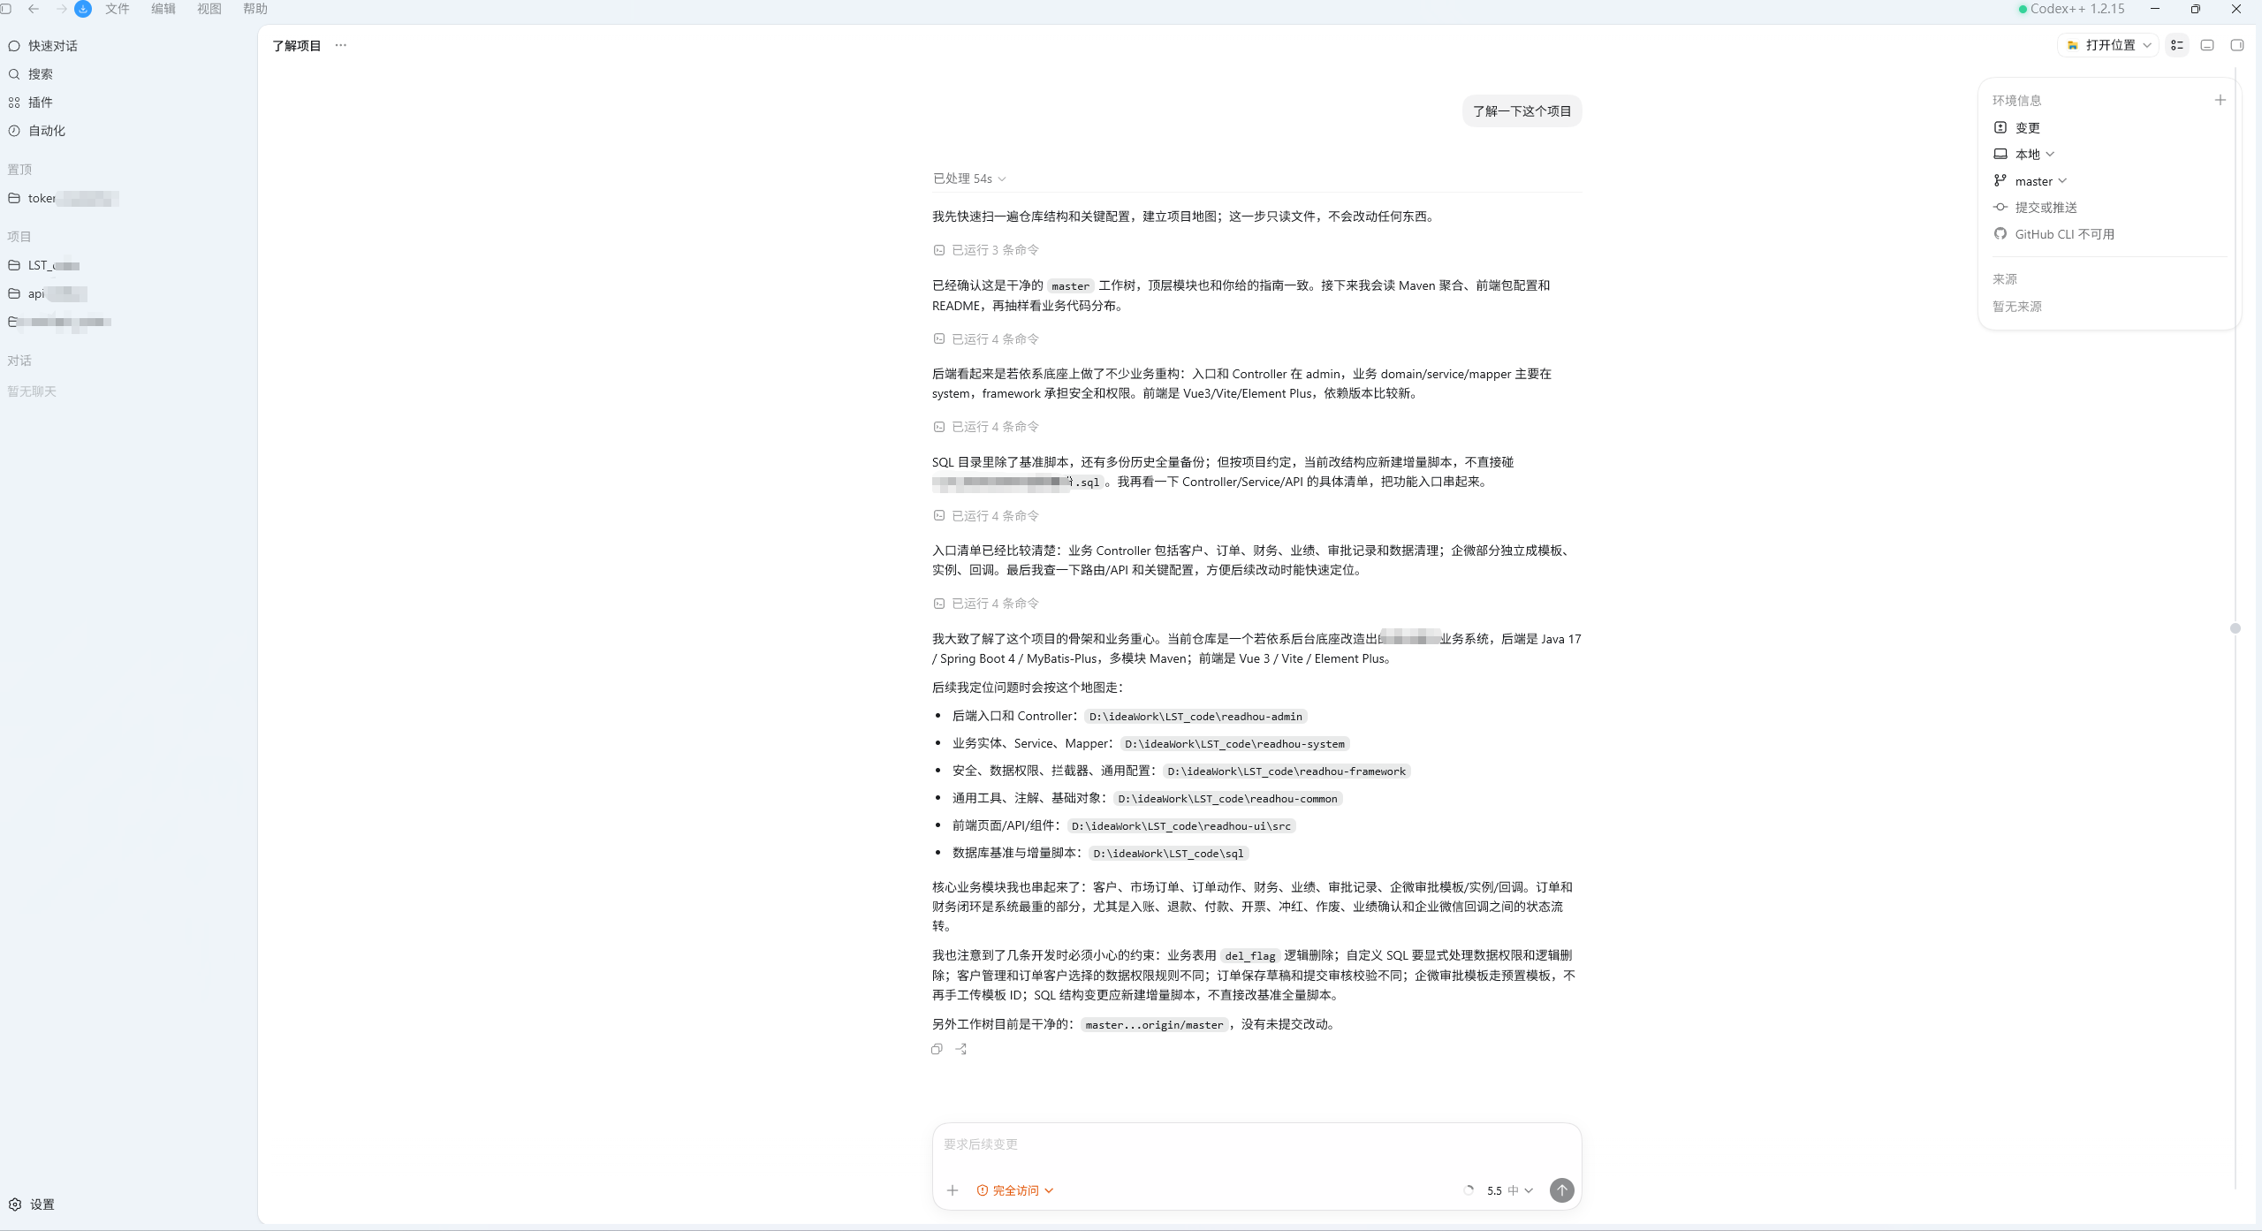This screenshot has height=1231, width=2262.
Task: Open the three-dot menu beside 了解项目
Action: [341, 45]
